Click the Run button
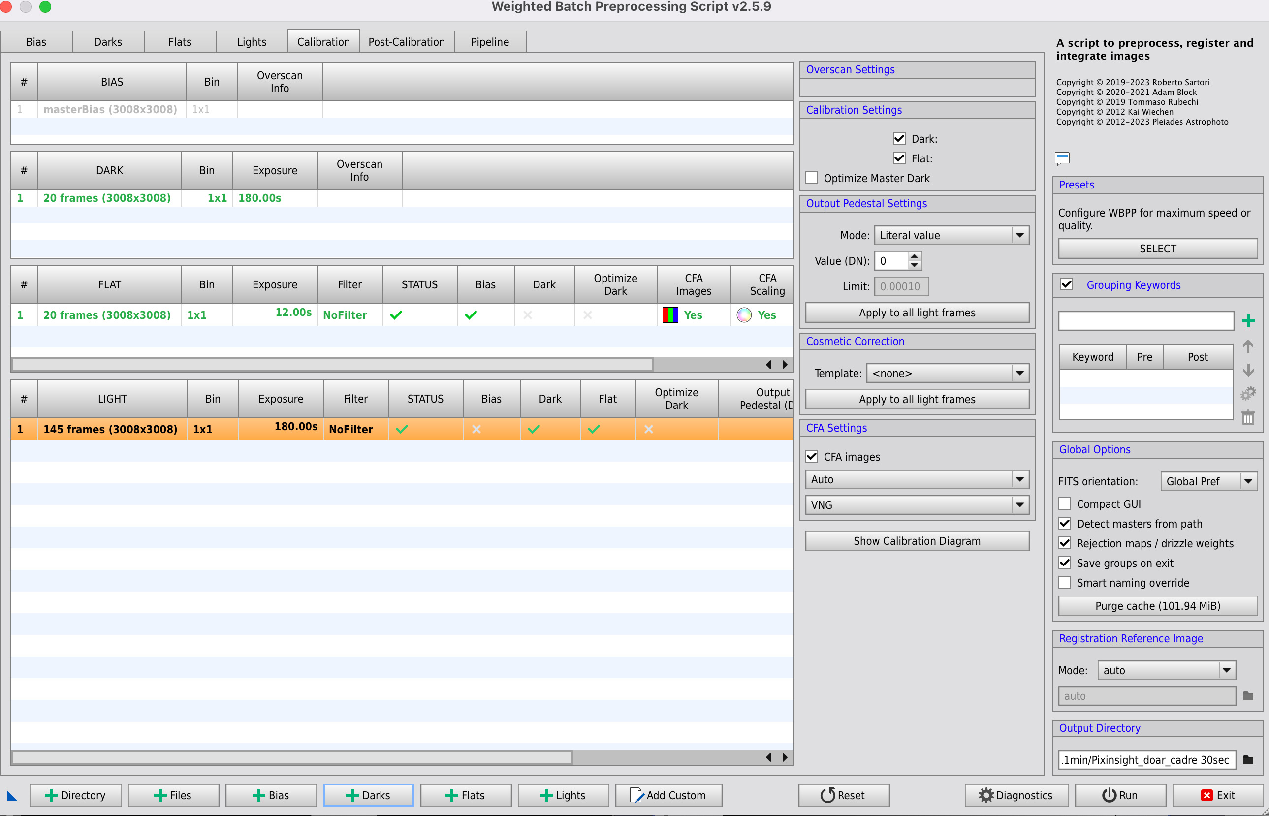This screenshot has height=816, width=1269. 1121,795
